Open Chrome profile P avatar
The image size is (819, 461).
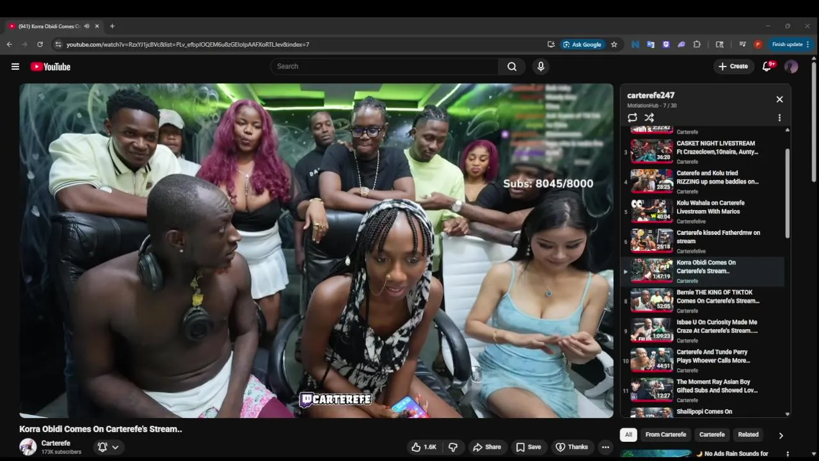coord(758,44)
